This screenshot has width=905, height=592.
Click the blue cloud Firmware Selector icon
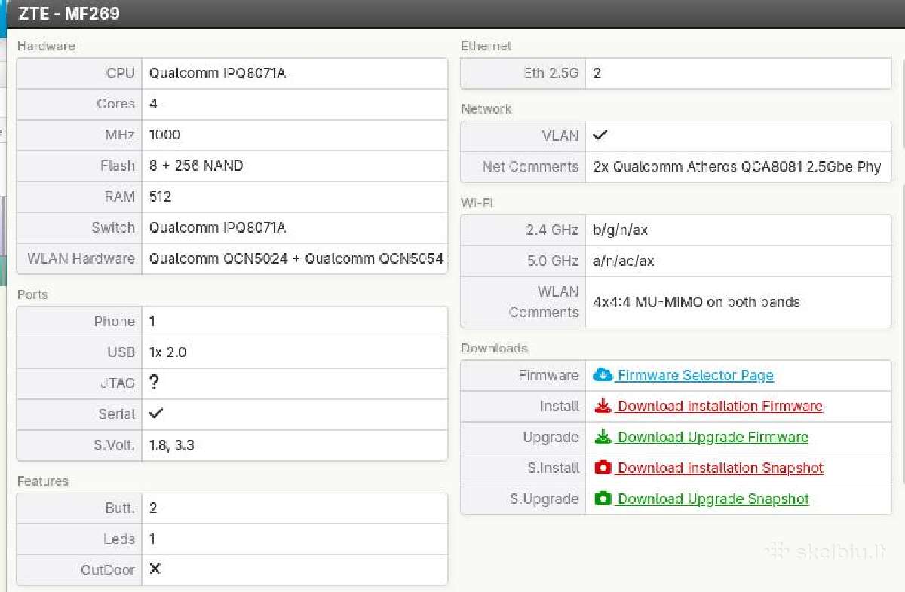tap(603, 375)
